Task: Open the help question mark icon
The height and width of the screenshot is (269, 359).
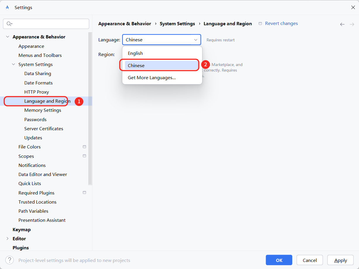Action: 9,260
